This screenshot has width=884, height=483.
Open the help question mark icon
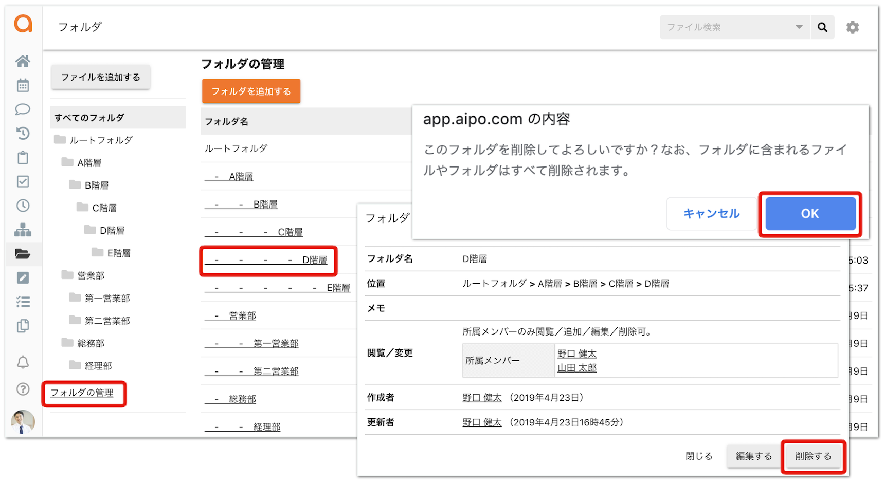[x=23, y=389]
